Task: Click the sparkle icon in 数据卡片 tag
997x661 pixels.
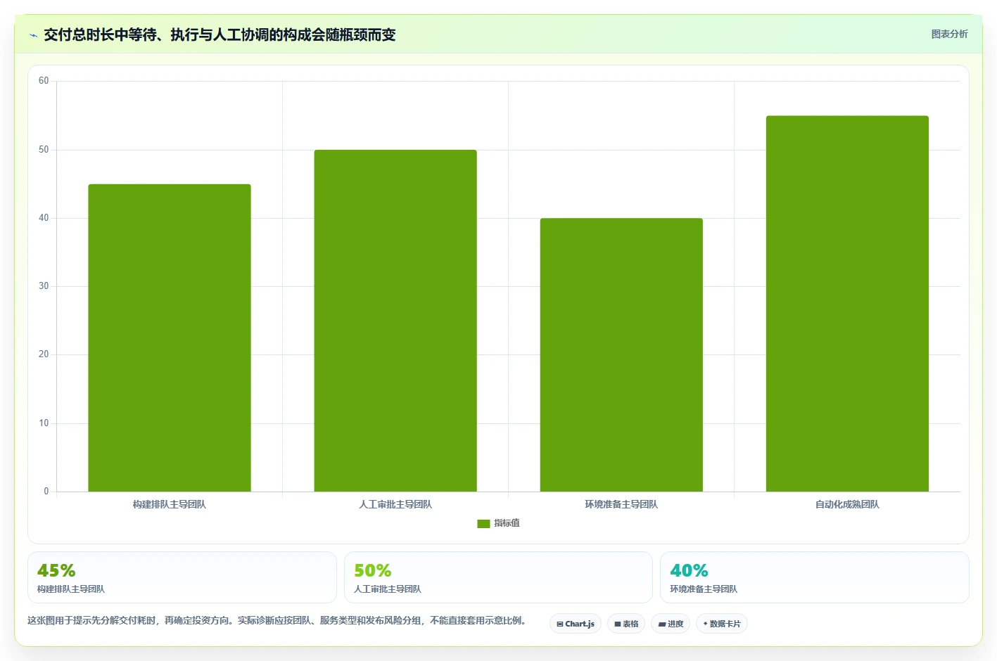Action: click(706, 624)
